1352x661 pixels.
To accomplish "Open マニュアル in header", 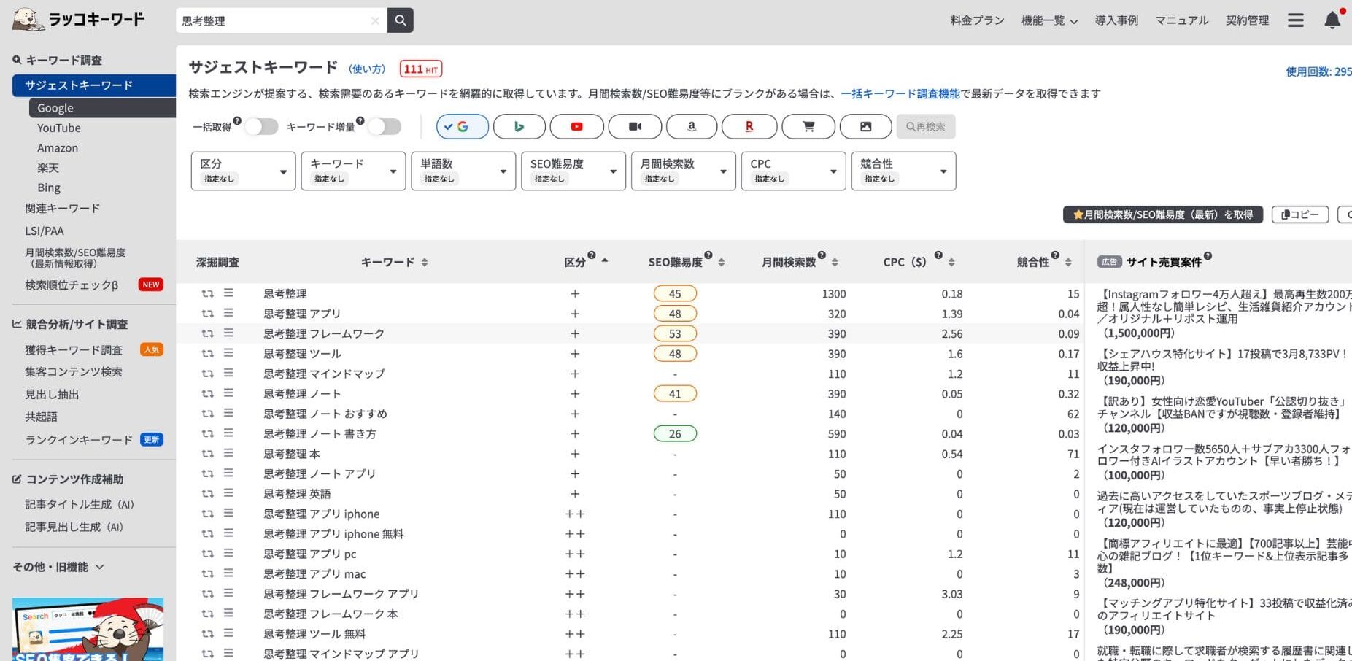I will pos(1181,20).
